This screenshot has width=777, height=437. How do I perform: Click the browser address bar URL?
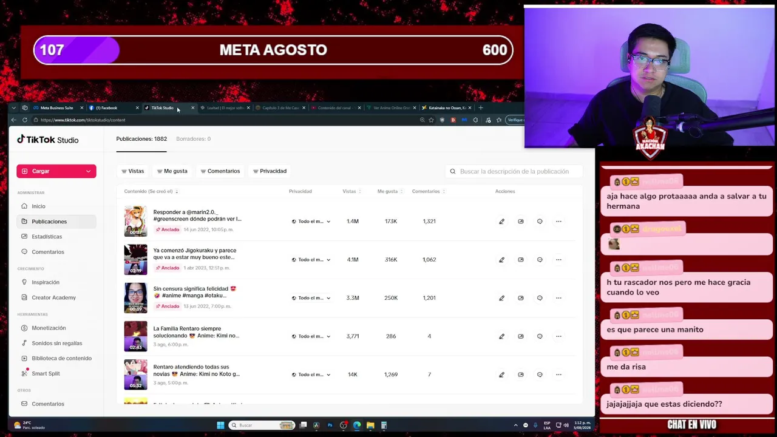(83, 120)
